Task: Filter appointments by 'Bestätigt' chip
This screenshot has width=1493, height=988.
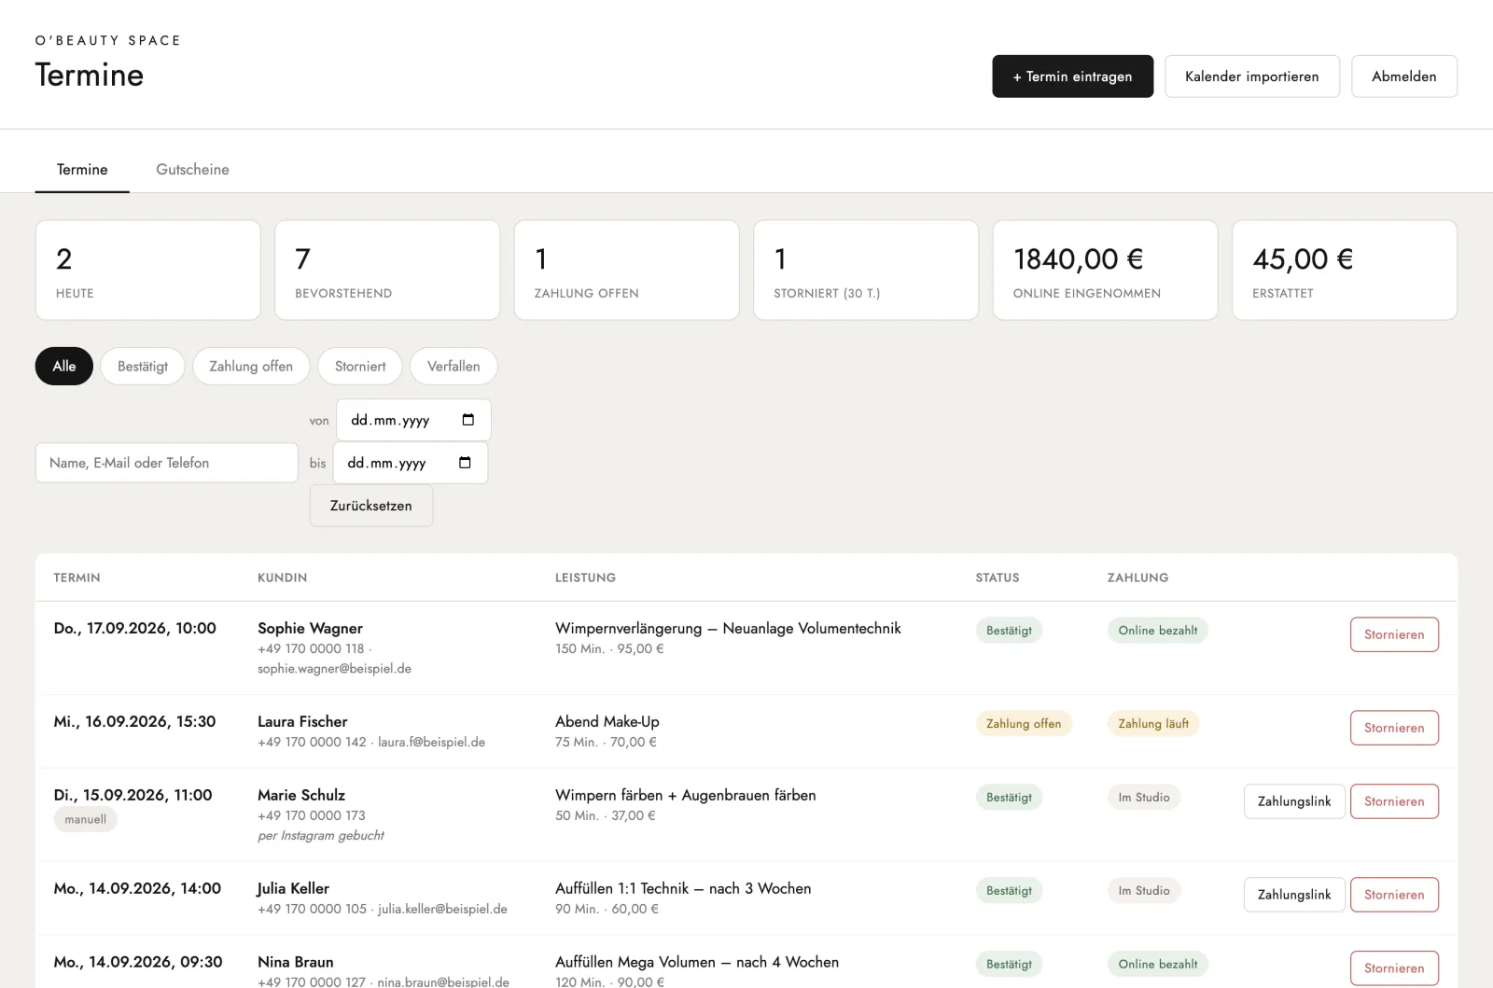Action: click(143, 366)
